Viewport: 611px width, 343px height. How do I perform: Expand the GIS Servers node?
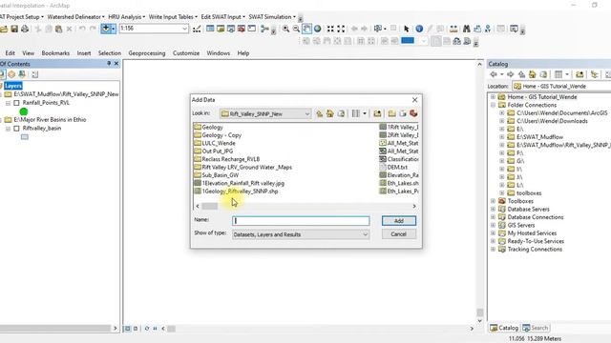(493, 225)
